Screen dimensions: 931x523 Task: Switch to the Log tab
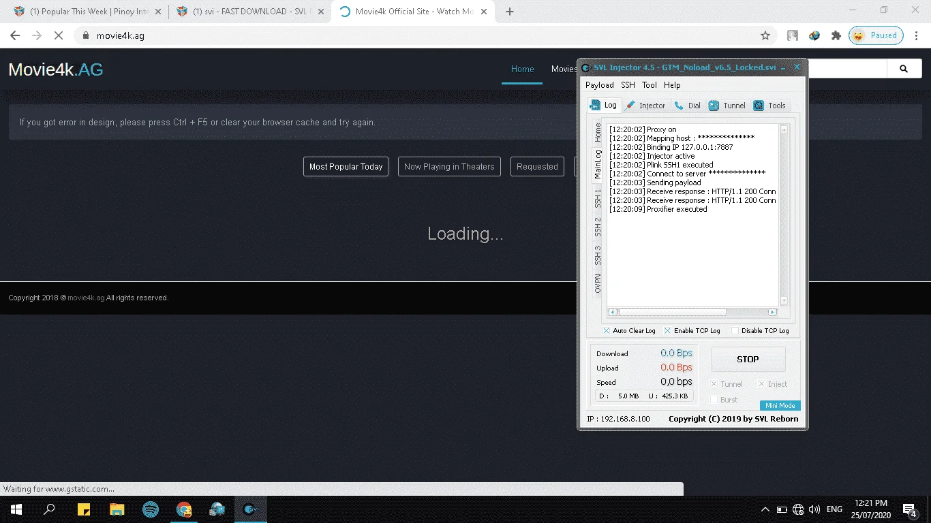604,106
